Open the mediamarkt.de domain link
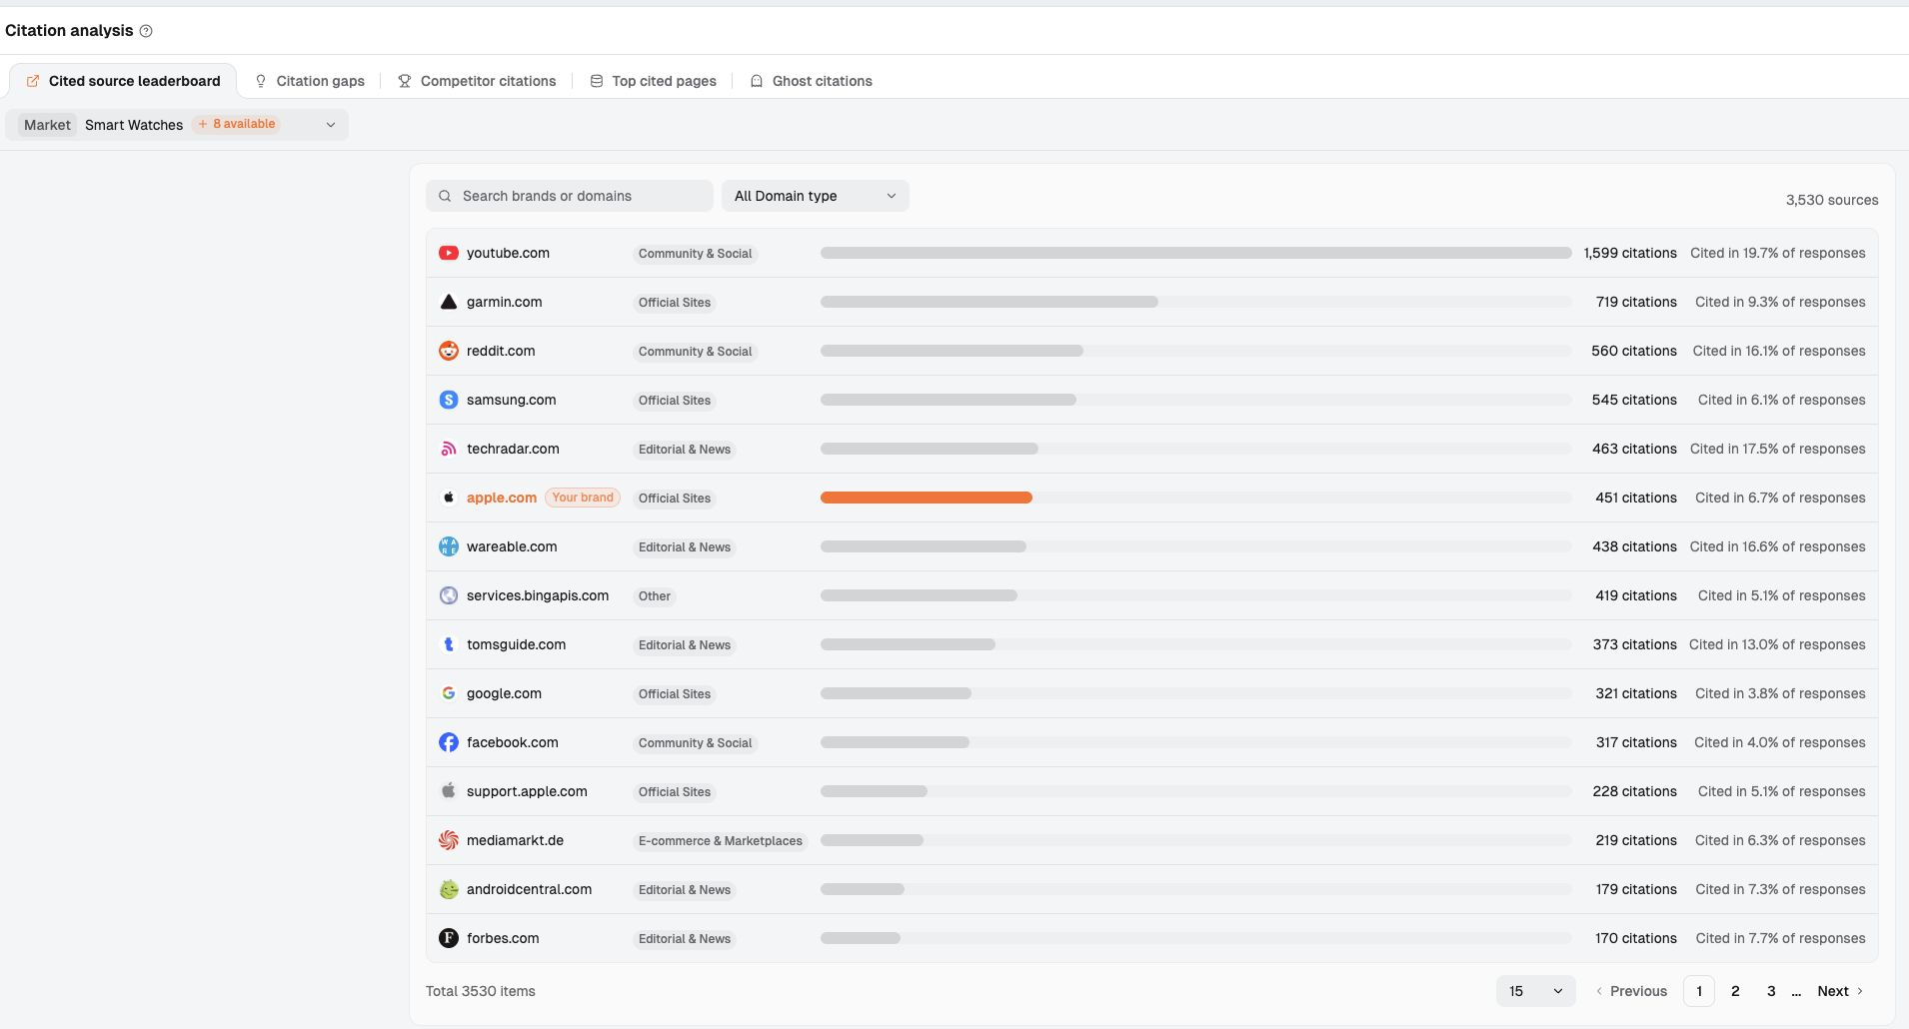Viewport: 1909px width, 1029px height. [515, 841]
